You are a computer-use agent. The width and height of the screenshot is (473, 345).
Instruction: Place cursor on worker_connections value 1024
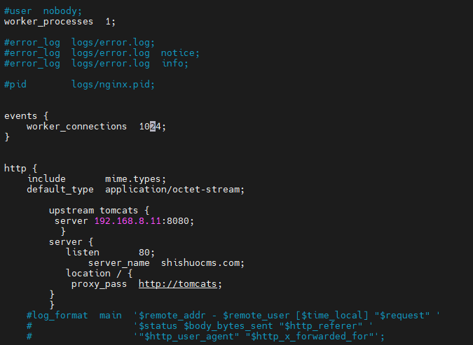click(150, 127)
